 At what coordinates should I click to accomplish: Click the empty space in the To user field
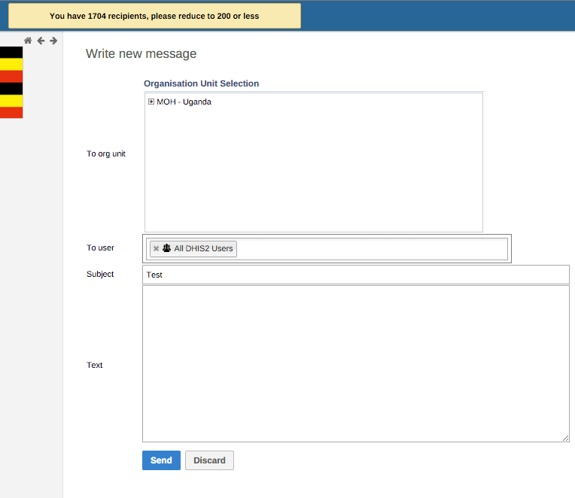[369, 249]
